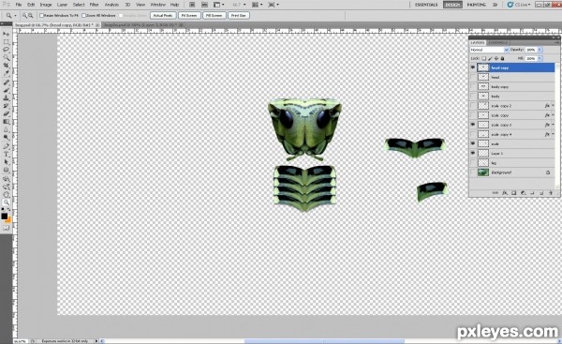This screenshot has height=344, width=562.
Task: Select the Quick Selection tool
Action: coord(7,58)
